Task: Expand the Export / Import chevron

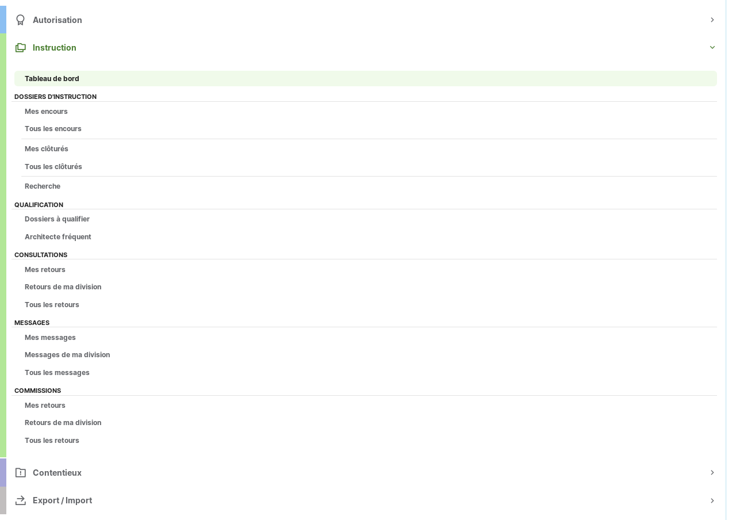Action: 712,500
